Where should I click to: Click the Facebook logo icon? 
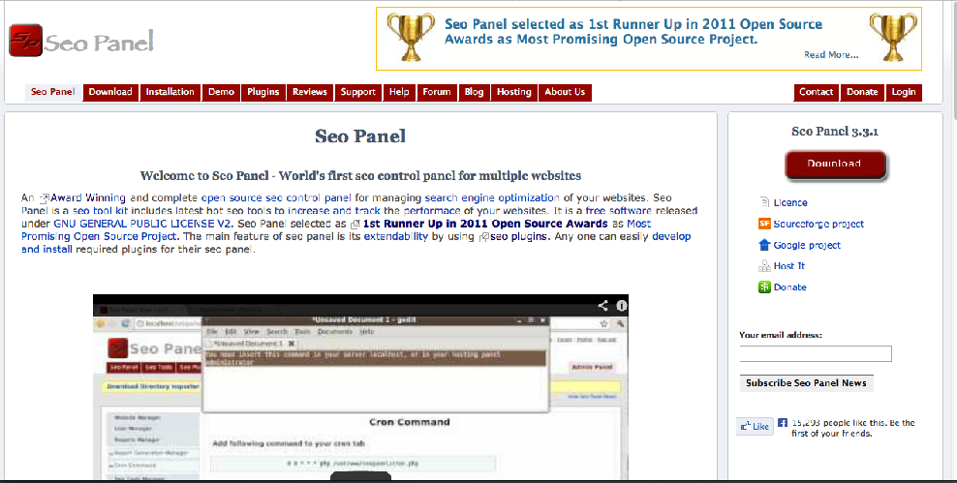783,422
